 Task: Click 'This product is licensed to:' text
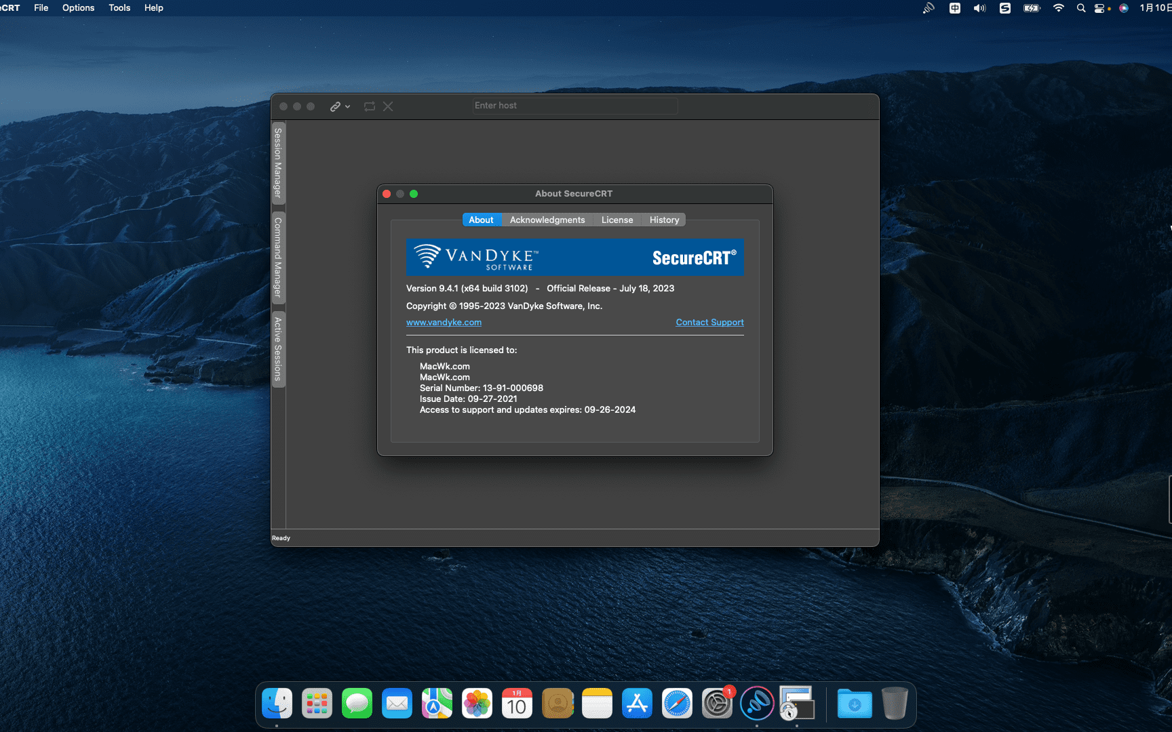point(461,350)
